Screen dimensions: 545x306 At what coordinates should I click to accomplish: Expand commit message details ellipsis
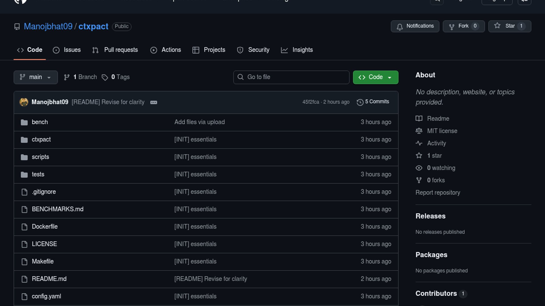point(154,102)
